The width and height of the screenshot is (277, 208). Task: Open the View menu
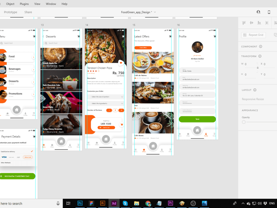tap(37, 4)
